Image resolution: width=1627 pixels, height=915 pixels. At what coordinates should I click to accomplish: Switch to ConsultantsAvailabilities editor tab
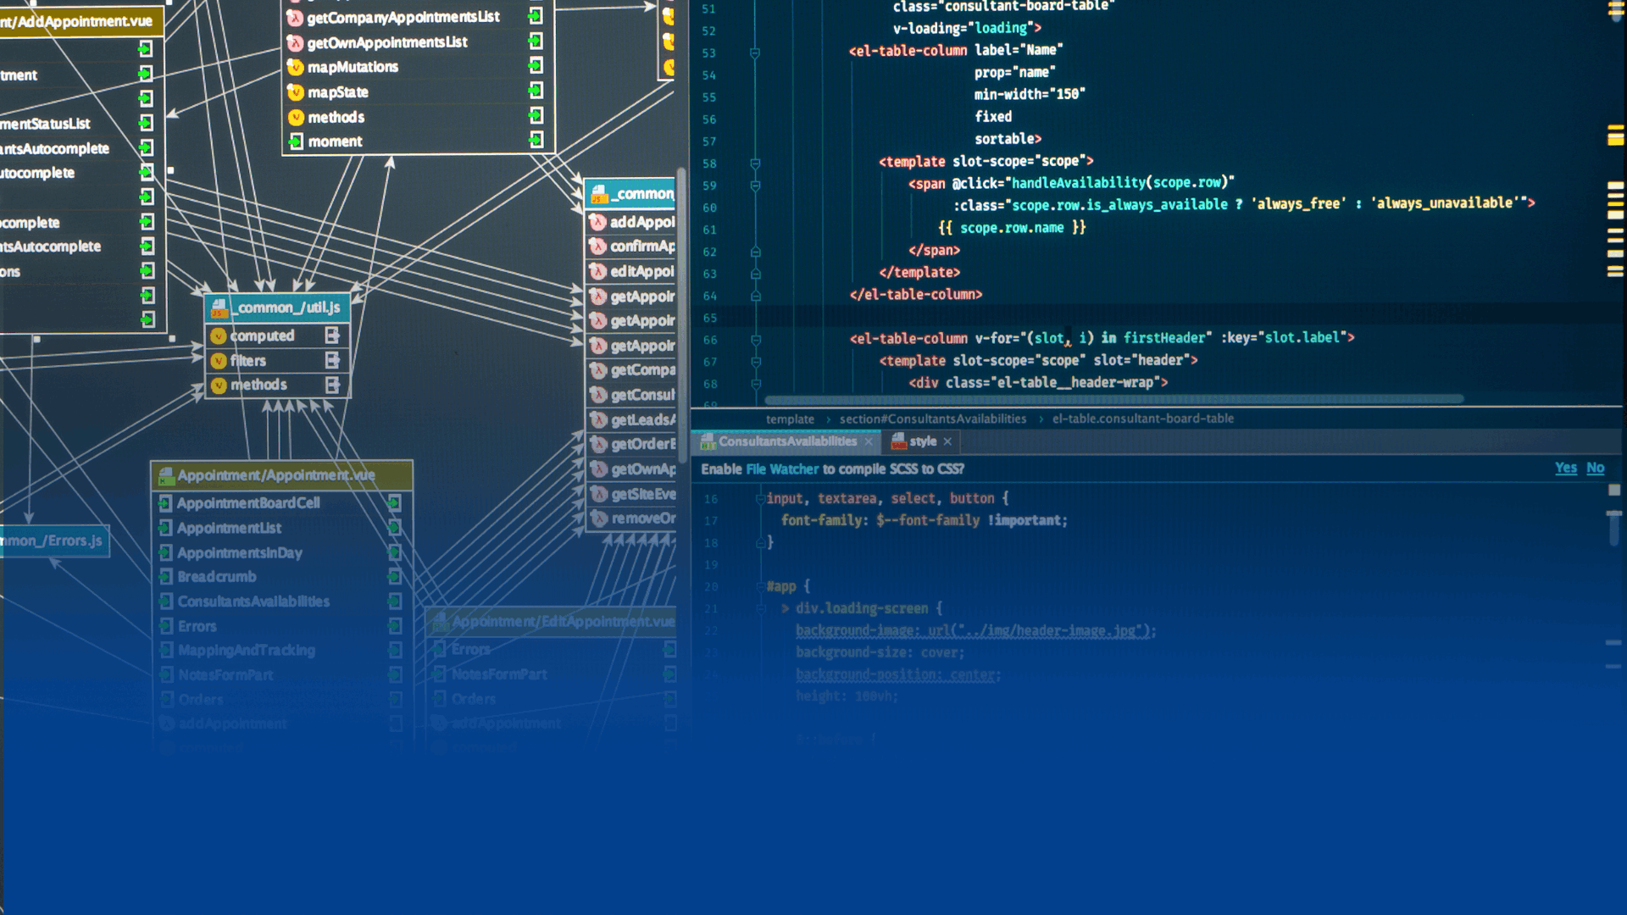787,441
